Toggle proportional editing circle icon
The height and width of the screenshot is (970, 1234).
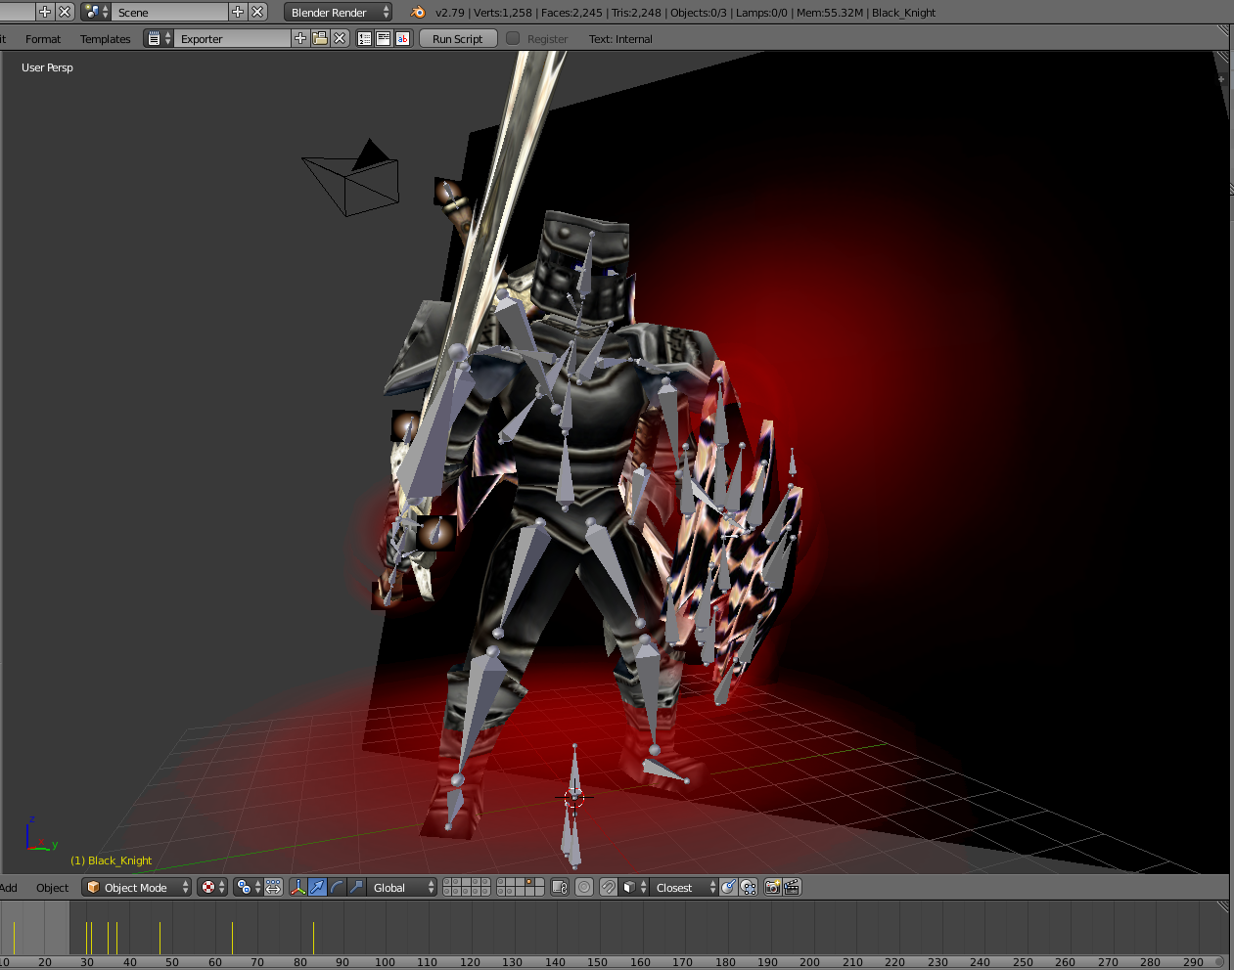584,887
